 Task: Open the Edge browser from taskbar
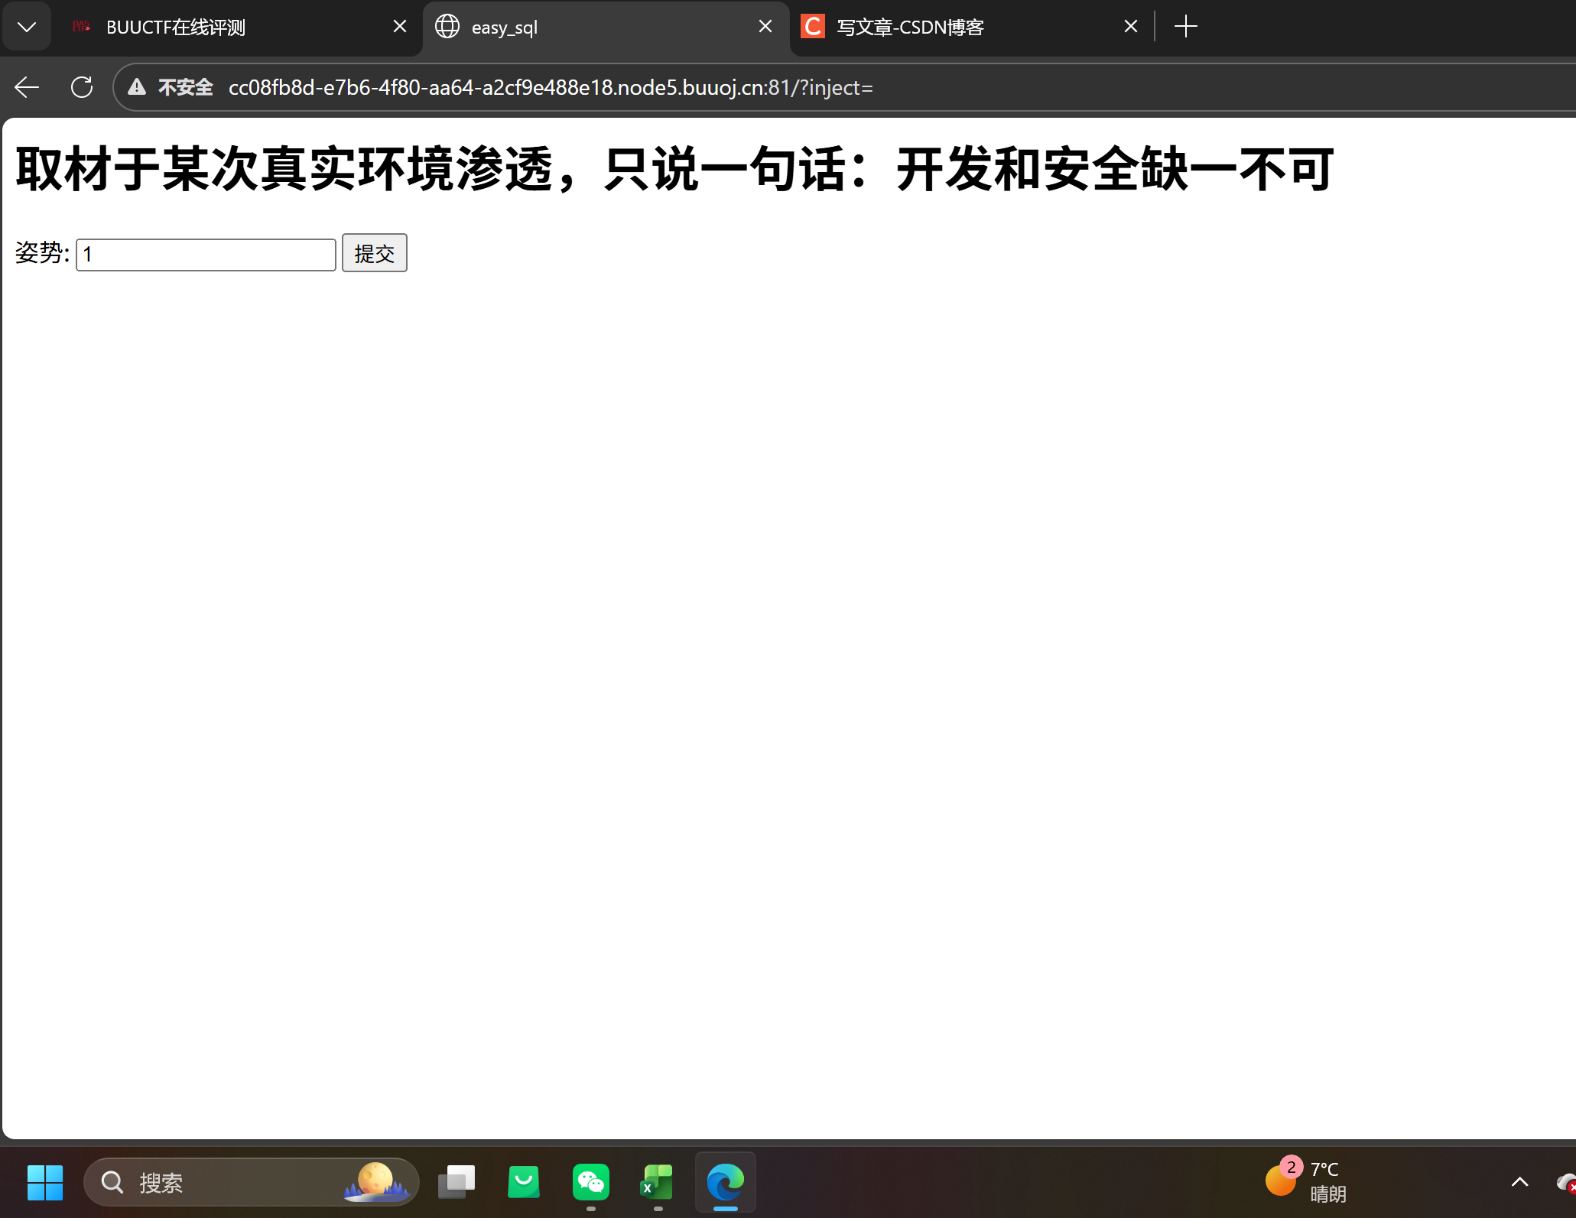(724, 1181)
